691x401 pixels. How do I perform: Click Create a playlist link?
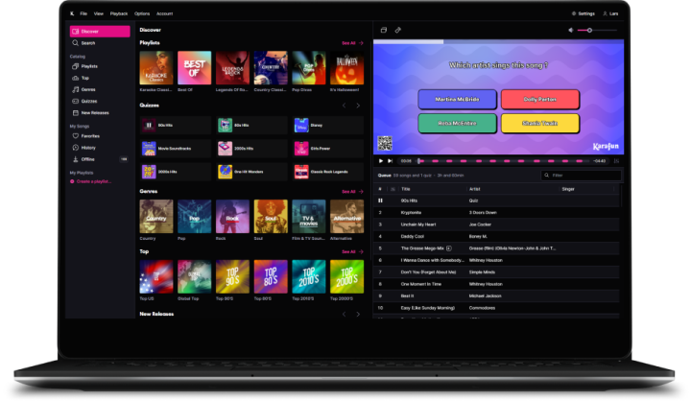click(x=91, y=181)
